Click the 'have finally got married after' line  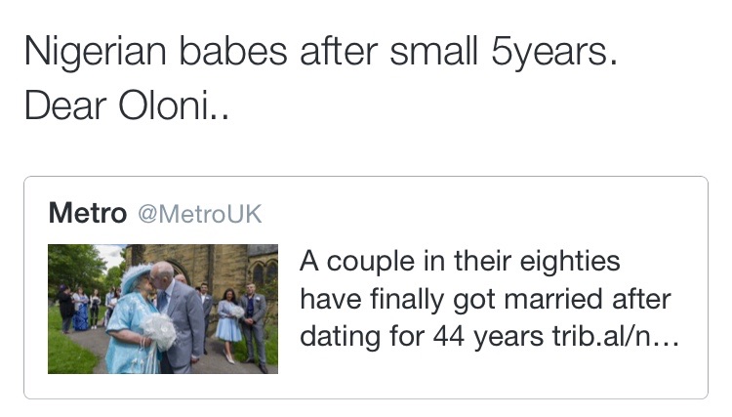[485, 299]
